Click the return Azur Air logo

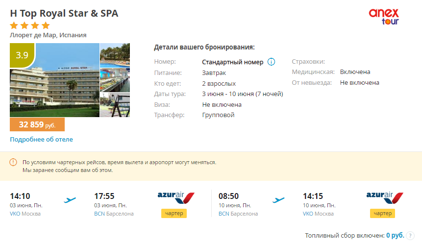click(x=384, y=197)
